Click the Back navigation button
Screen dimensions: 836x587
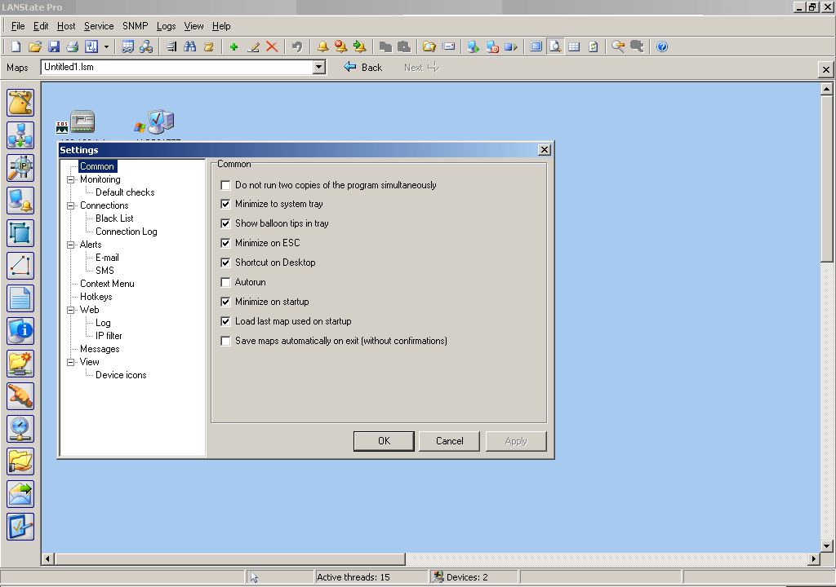(363, 67)
